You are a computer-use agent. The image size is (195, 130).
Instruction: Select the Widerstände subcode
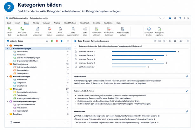point(22,80)
